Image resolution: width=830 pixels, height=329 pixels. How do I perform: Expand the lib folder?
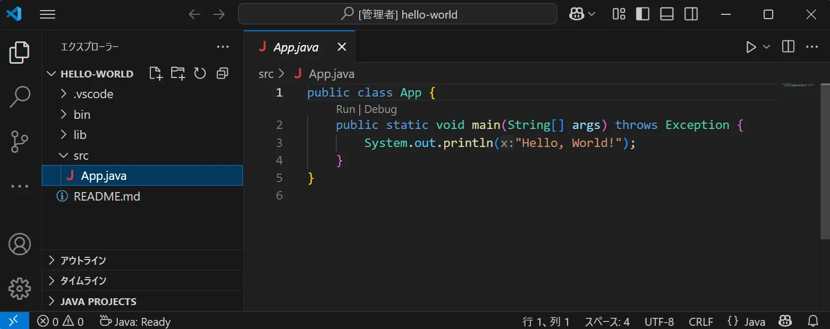tap(142, 135)
